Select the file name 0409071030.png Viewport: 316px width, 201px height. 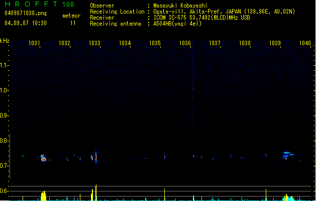pyautogui.click(x=26, y=13)
